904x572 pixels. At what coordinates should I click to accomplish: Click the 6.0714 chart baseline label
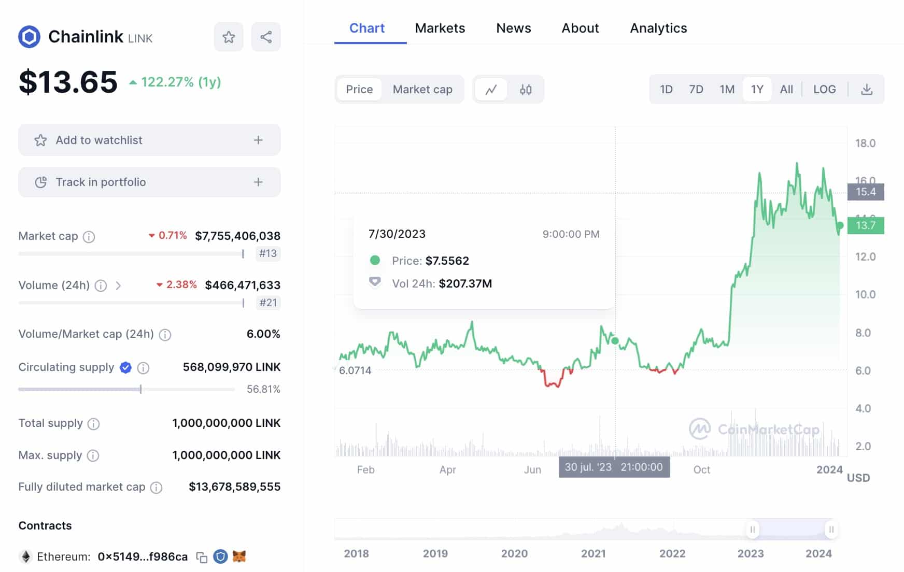tap(355, 370)
